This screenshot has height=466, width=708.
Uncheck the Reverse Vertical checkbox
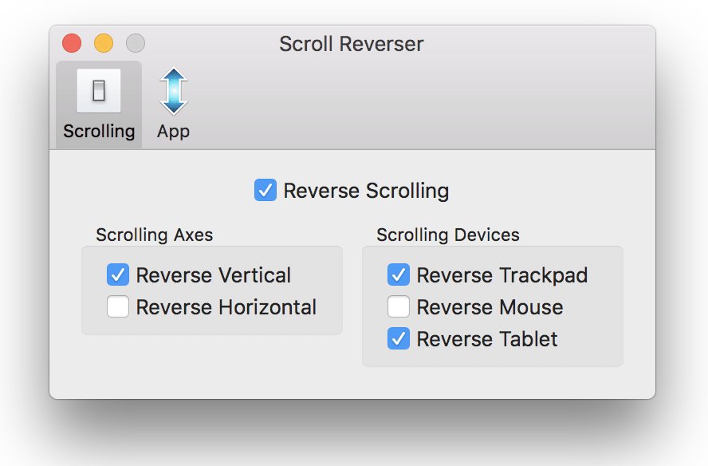point(118,274)
